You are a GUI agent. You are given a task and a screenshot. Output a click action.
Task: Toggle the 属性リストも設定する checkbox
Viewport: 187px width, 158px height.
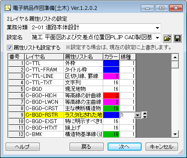click(x=10, y=48)
